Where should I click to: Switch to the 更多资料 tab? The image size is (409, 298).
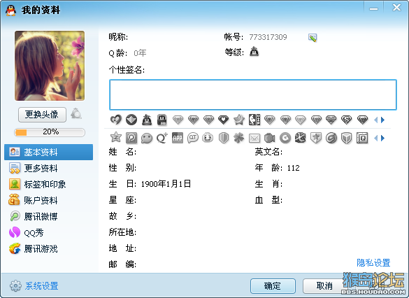pos(48,169)
